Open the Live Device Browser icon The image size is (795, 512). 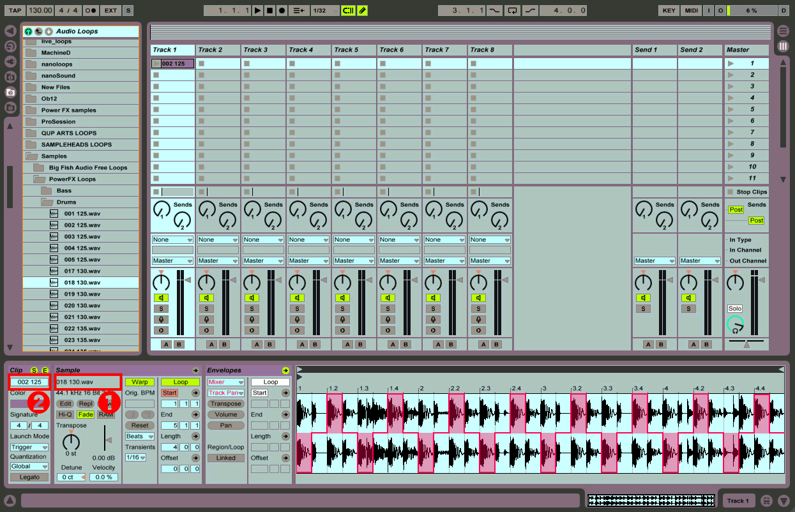[10, 46]
